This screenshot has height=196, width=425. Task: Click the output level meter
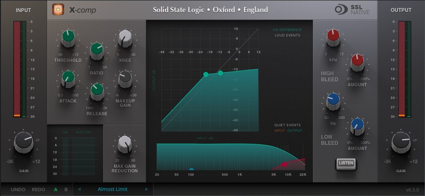click(405, 69)
